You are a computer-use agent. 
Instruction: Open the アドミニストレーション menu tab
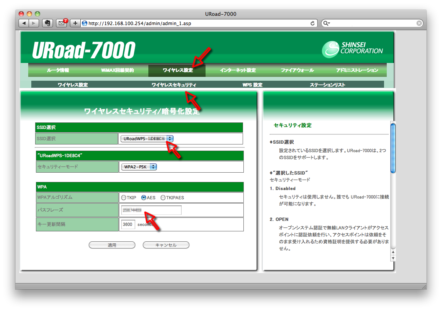tap(357, 70)
